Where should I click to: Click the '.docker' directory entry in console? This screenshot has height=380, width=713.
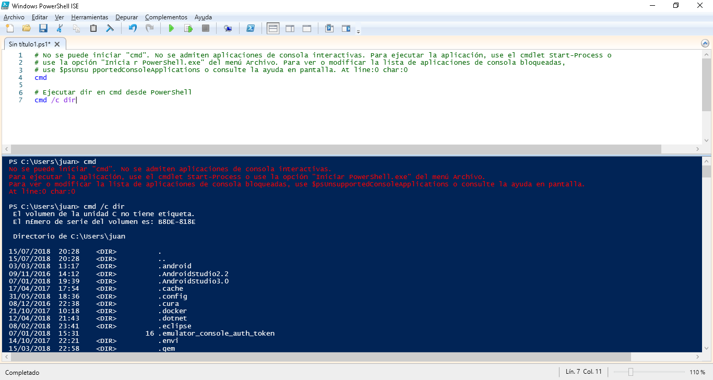coord(172,311)
